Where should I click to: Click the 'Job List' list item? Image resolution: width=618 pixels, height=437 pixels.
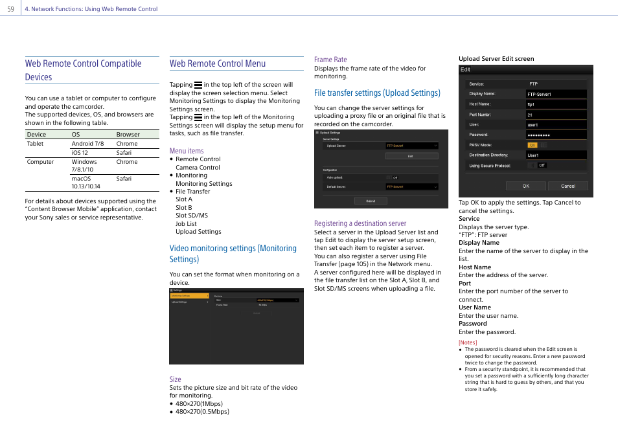point(186,224)
